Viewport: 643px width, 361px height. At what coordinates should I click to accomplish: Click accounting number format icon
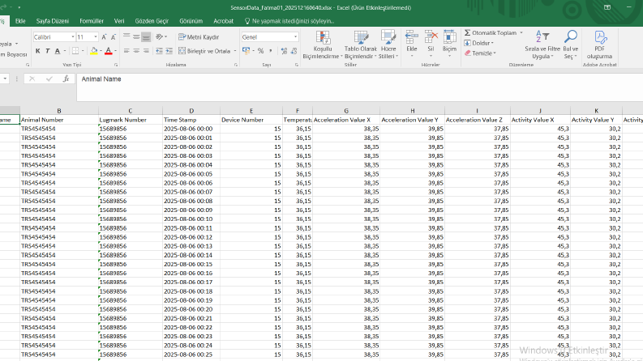coord(246,51)
